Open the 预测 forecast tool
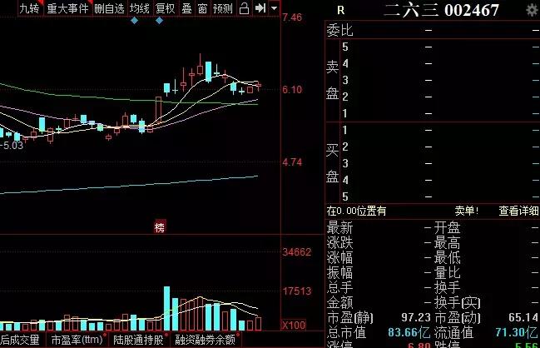540x348 pixels. 223,8
